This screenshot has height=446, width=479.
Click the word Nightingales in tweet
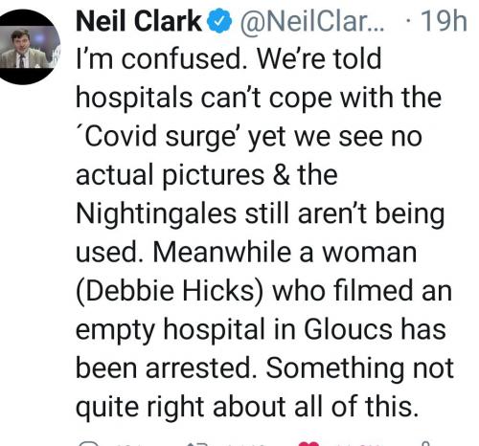click(x=156, y=213)
